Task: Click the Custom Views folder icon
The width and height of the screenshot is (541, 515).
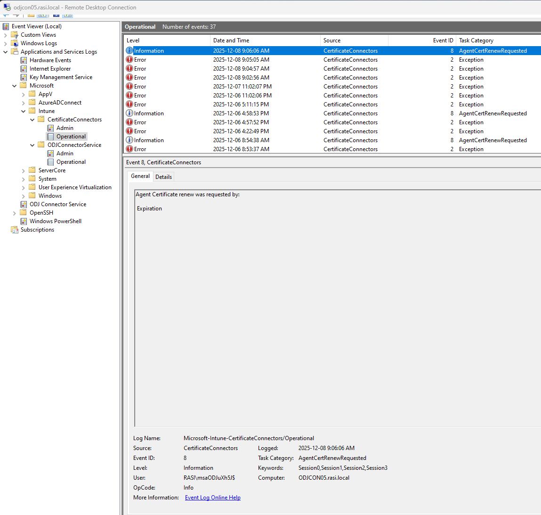Action: [15, 35]
